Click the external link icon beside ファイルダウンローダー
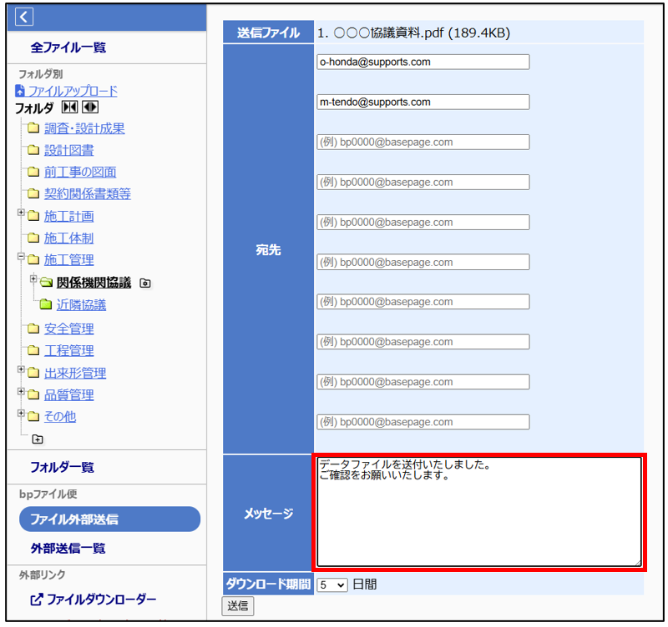 click(x=36, y=599)
